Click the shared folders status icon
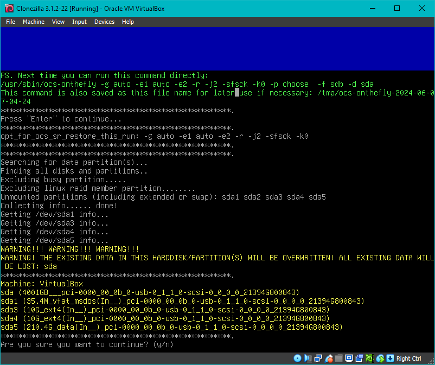 pos(338,358)
